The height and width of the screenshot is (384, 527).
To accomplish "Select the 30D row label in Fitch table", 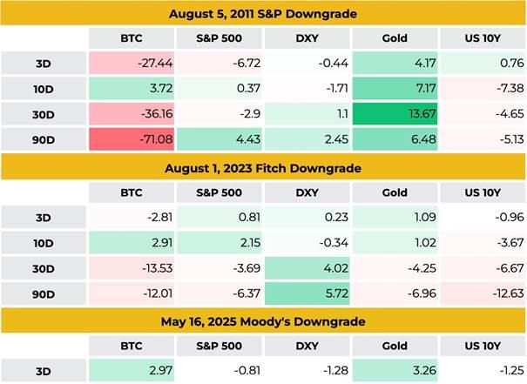I will click(x=43, y=266).
